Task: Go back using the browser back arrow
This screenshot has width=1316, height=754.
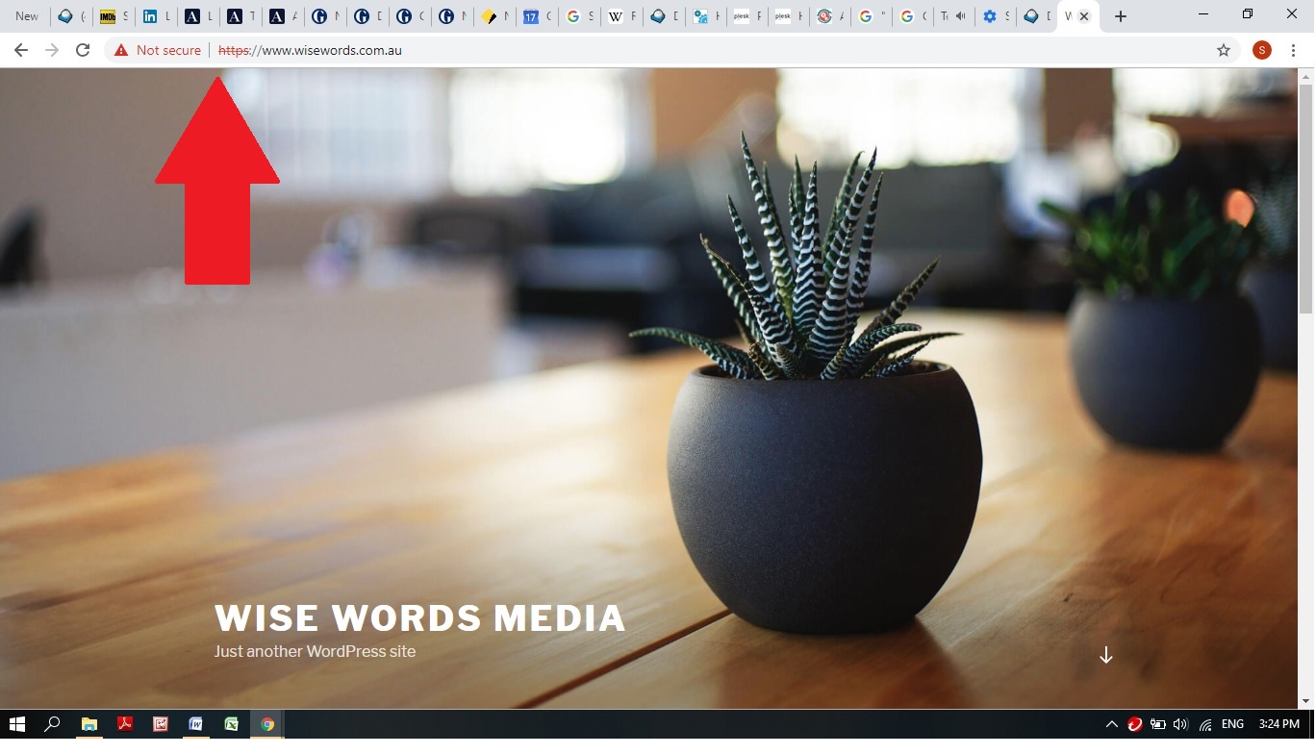Action: [x=20, y=50]
